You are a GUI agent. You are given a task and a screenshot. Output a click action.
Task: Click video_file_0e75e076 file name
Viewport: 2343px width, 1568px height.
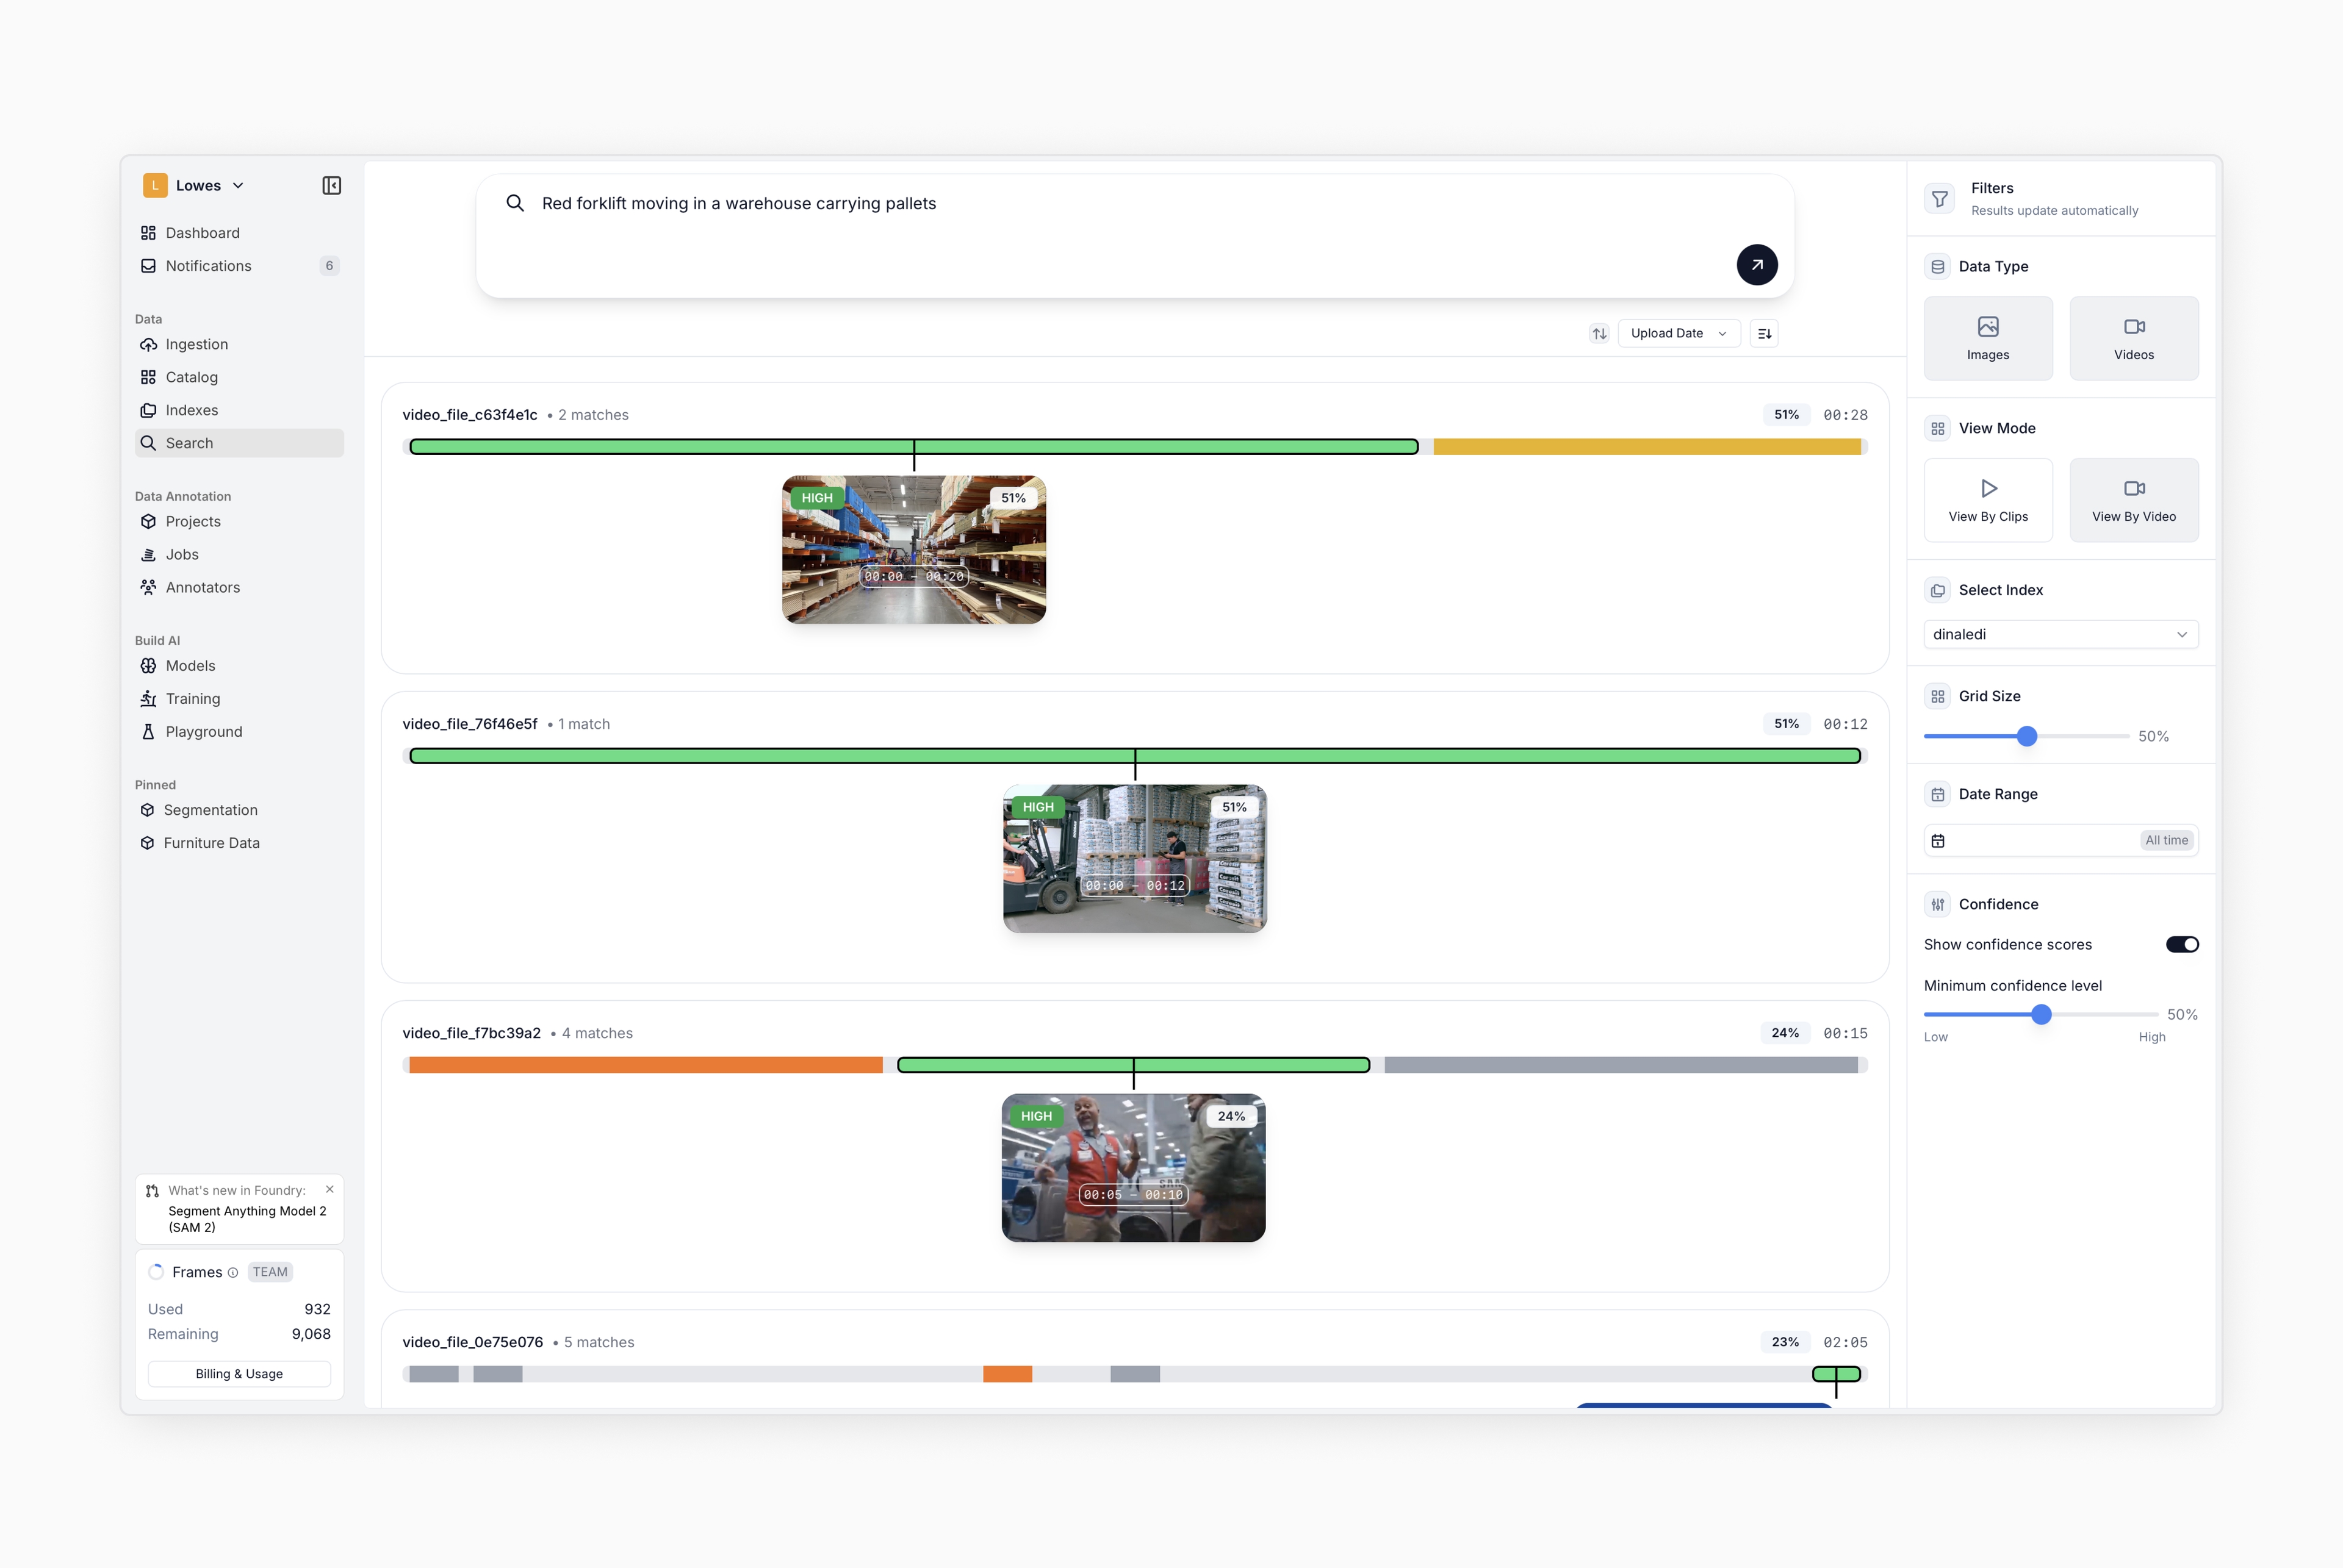pyautogui.click(x=473, y=1342)
